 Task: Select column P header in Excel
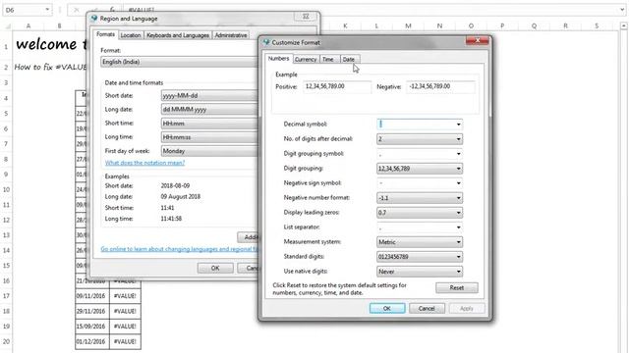click(502, 26)
